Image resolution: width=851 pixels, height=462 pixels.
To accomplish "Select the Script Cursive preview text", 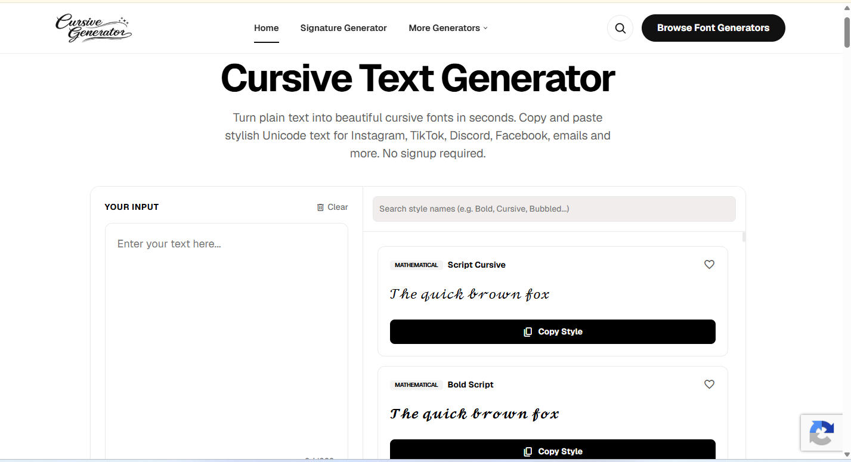I will (470, 294).
